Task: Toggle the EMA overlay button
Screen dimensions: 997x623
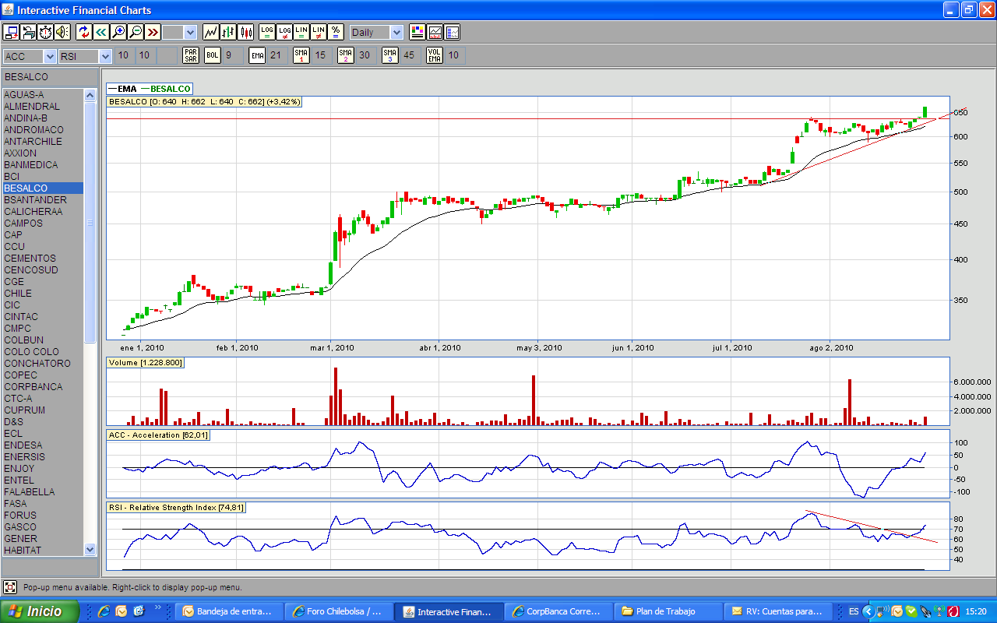Action: tap(257, 55)
